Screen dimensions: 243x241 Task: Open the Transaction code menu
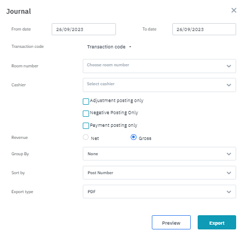click(x=109, y=47)
